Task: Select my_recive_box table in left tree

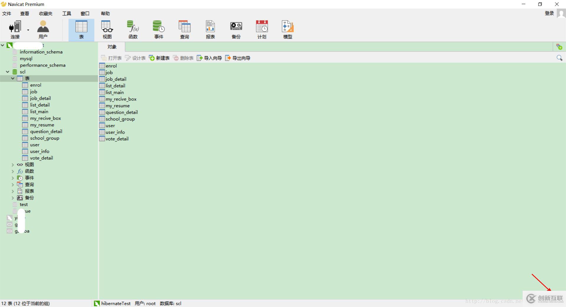Action: click(x=45, y=118)
